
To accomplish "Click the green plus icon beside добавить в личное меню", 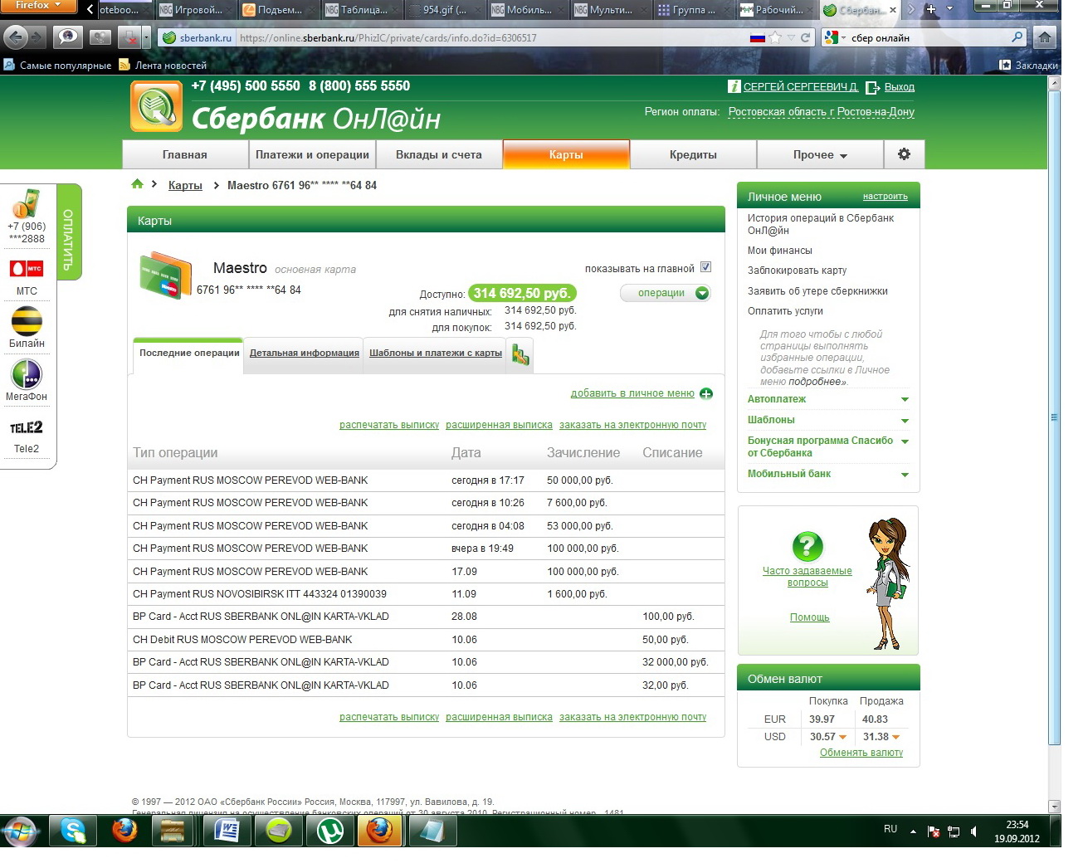I will 706,394.
